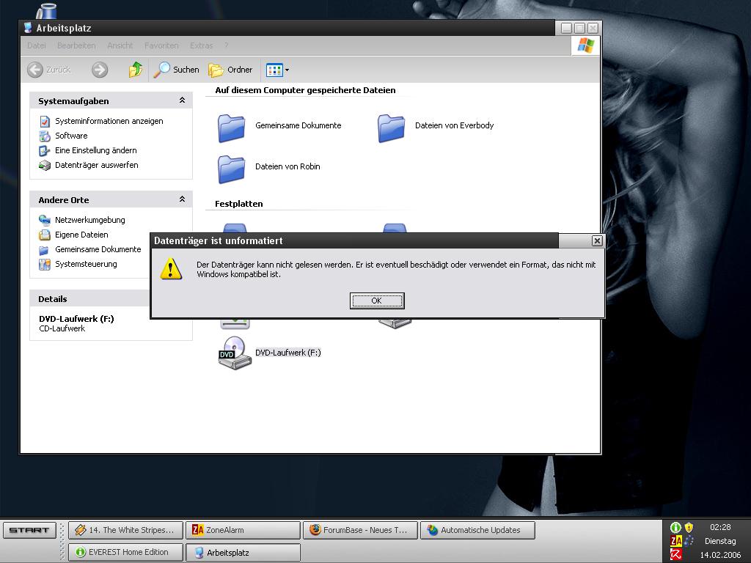Click the Arbeitsplatz taskbar button
Image resolution: width=751 pixels, height=563 pixels.
[243, 552]
